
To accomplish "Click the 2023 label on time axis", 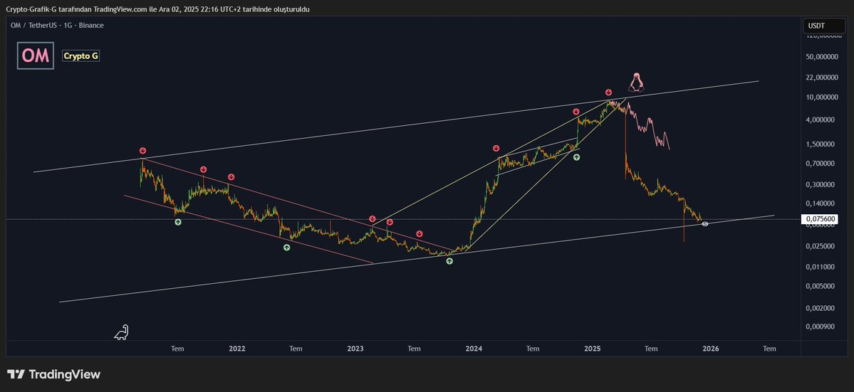I will (x=355, y=349).
